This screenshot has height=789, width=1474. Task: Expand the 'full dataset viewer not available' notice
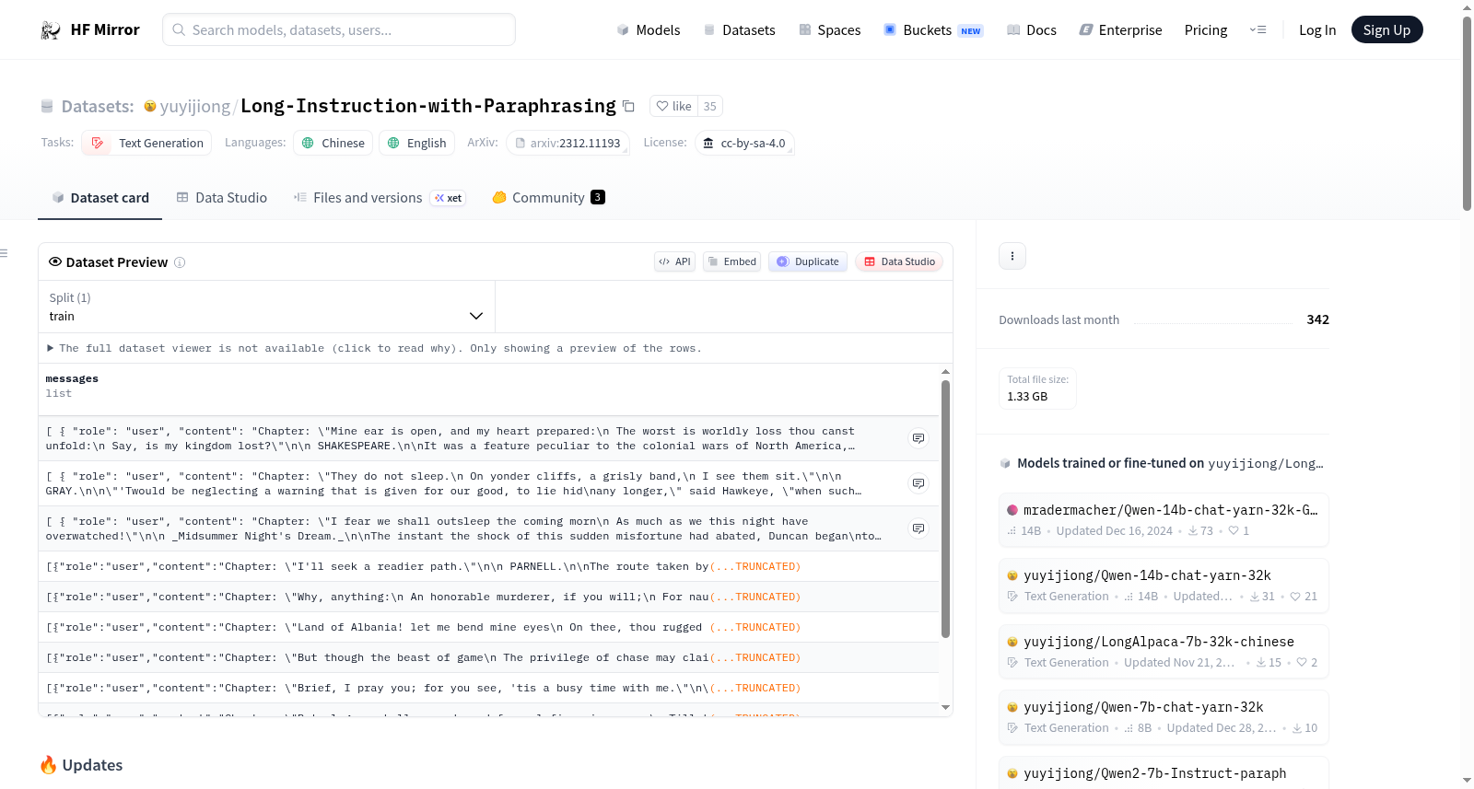[374, 349]
